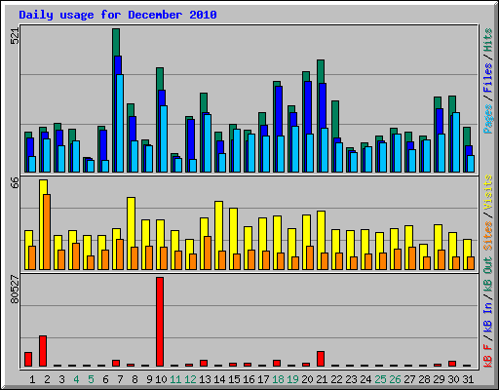This screenshot has height=390, width=499.
Task: Click day label '10' on the x-axis
Action: click(x=161, y=379)
